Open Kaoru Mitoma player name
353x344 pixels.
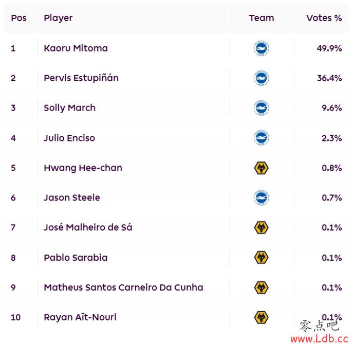tap(76, 48)
